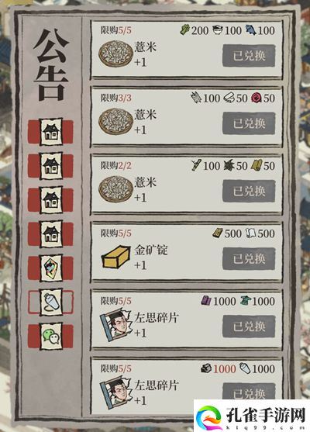Click the 薏米 icon in the 限购3/3 row
This screenshot has height=432, width=310.
point(116,122)
